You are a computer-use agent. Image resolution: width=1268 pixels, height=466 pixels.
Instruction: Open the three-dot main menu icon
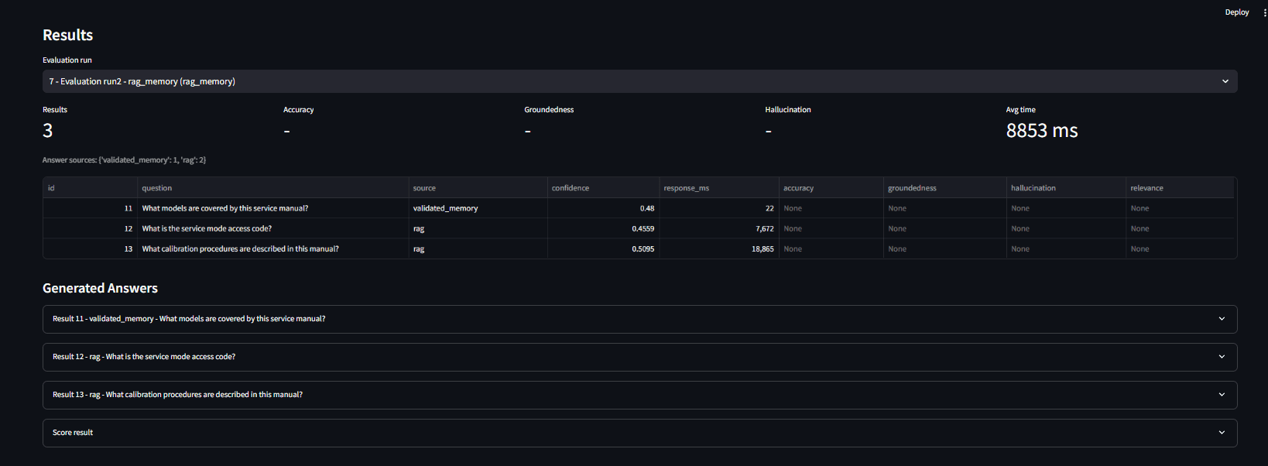1265,12
